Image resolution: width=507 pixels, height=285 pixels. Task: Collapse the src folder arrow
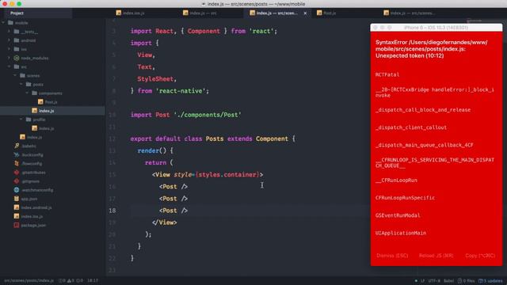[x=9, y=66]
